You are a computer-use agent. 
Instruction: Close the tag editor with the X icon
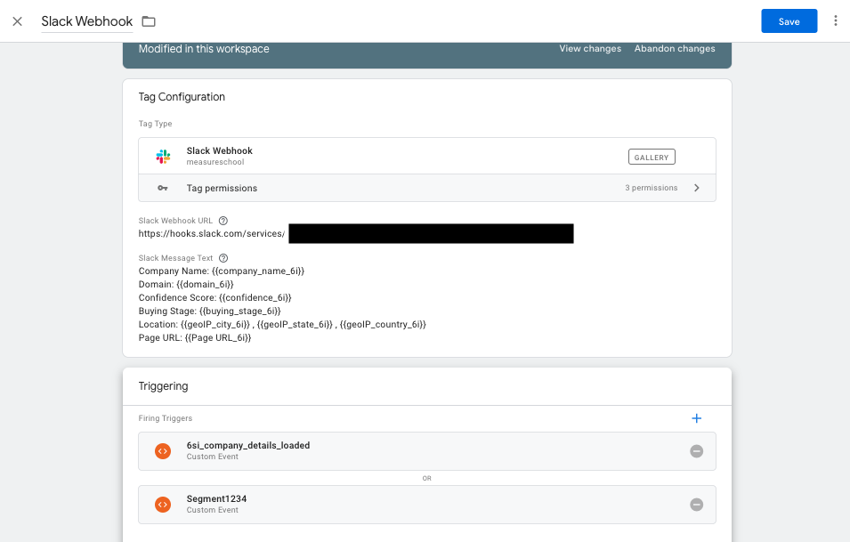pyautogui.click(x=17, y=21)
